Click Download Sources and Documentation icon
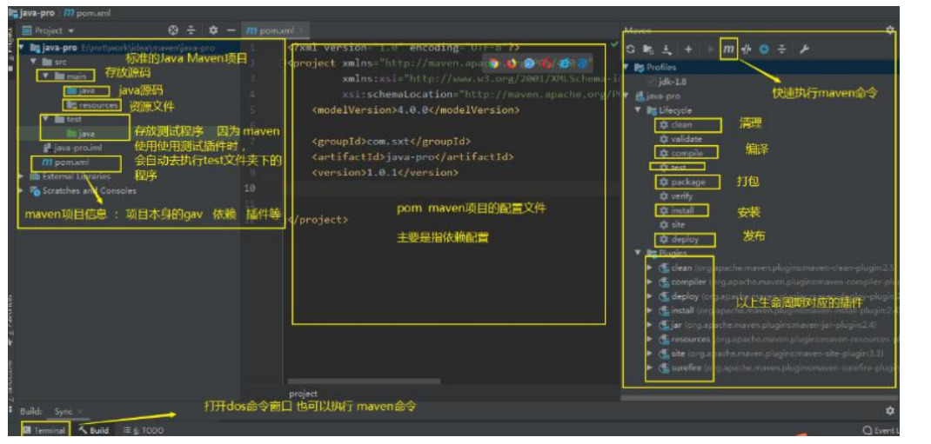This screenshot has width=931, height=444. 667,50
